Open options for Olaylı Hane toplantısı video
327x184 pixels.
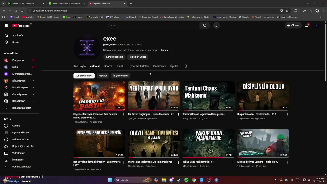click(179, 162)
